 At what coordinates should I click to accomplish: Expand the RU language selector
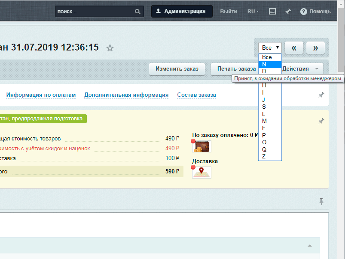click(253, 12)
